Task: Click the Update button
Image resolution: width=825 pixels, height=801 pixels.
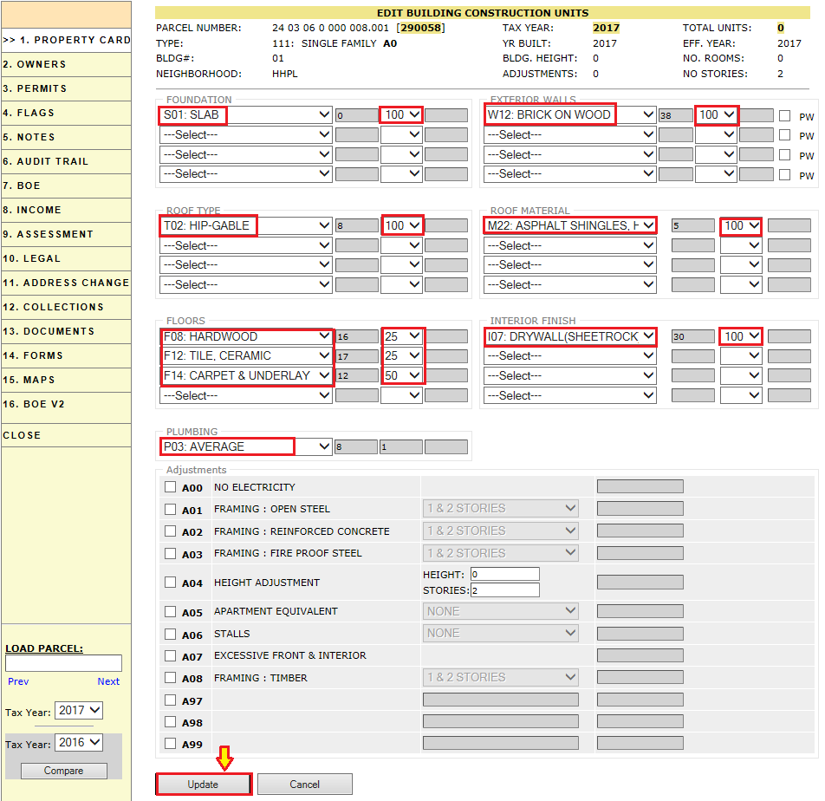Action: 203,784
